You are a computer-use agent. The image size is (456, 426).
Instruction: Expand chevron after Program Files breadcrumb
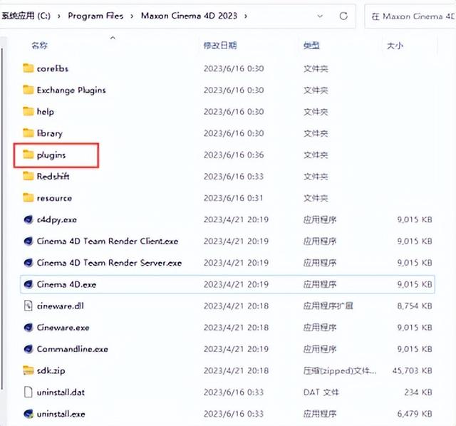[x=132, y=16]
